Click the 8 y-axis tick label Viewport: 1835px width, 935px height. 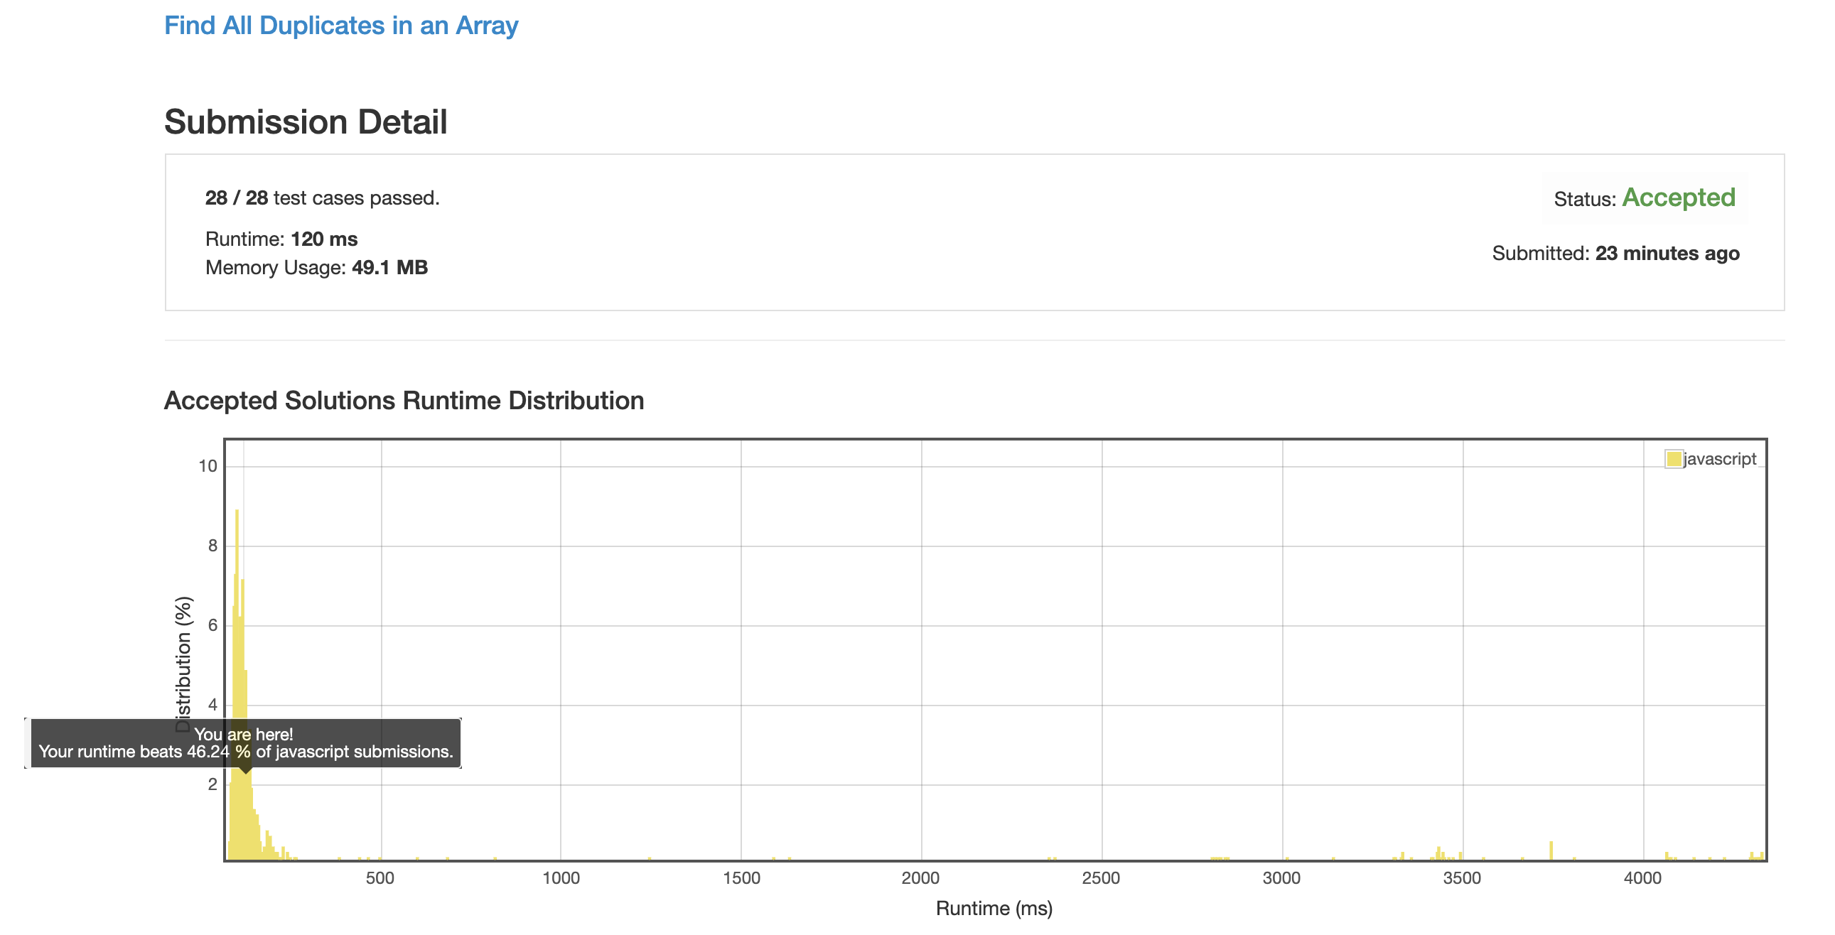(212, 546)
